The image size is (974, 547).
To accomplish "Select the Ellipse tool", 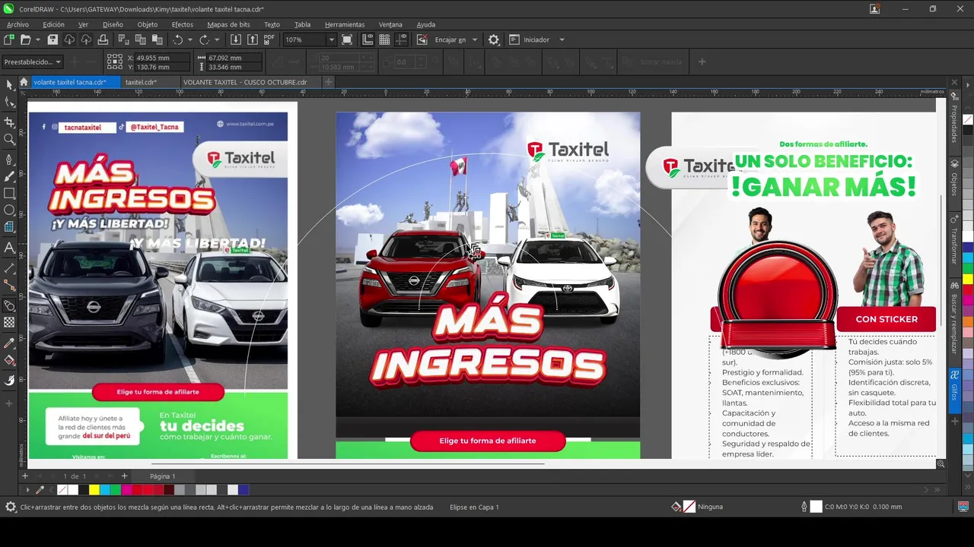I will click(9, 210).
